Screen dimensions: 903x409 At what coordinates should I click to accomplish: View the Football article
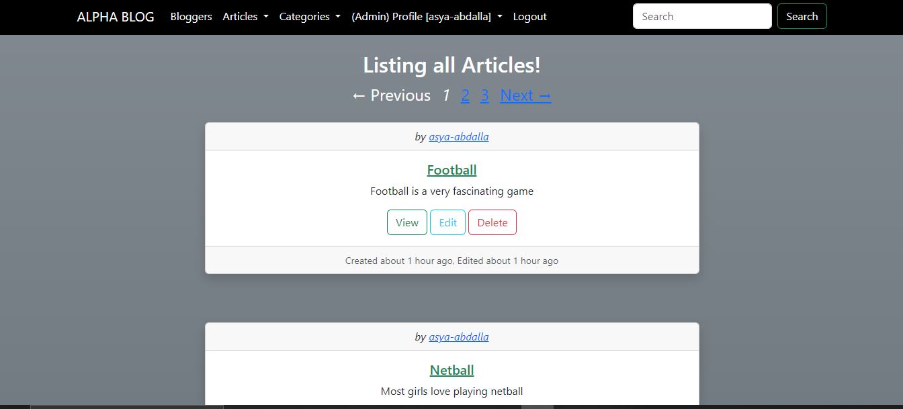pyautogui.click(x=407, y=222)
